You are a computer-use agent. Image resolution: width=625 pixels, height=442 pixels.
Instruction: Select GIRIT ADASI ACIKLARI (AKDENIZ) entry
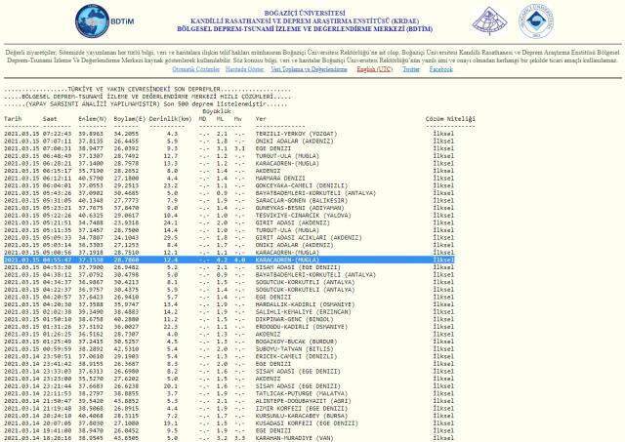[x=309, y=238]
